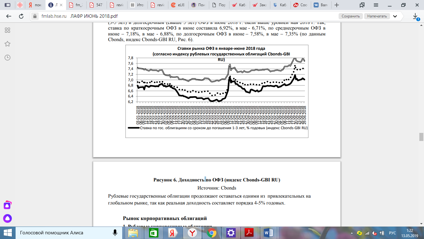
Task: Click the page scrollbar thumb
Action: [421, 137]
